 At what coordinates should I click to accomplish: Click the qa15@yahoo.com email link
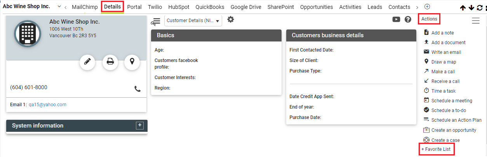pyautogui.click(x=47, y=105)
